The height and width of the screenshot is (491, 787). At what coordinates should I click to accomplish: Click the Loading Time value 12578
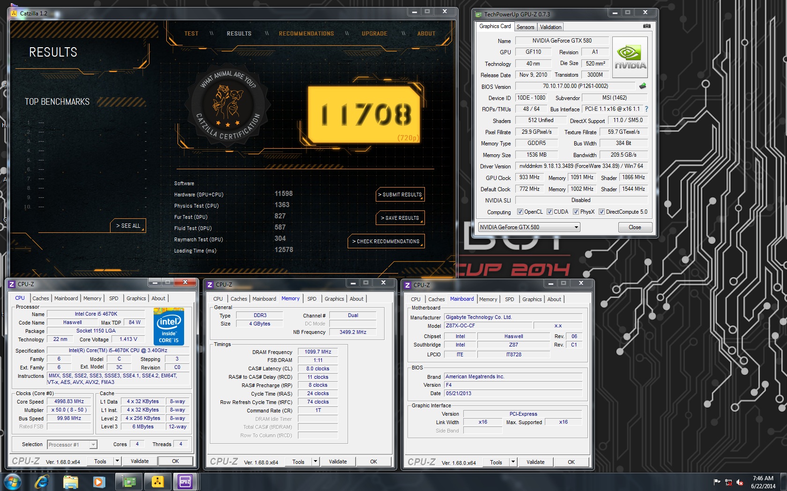283,250
